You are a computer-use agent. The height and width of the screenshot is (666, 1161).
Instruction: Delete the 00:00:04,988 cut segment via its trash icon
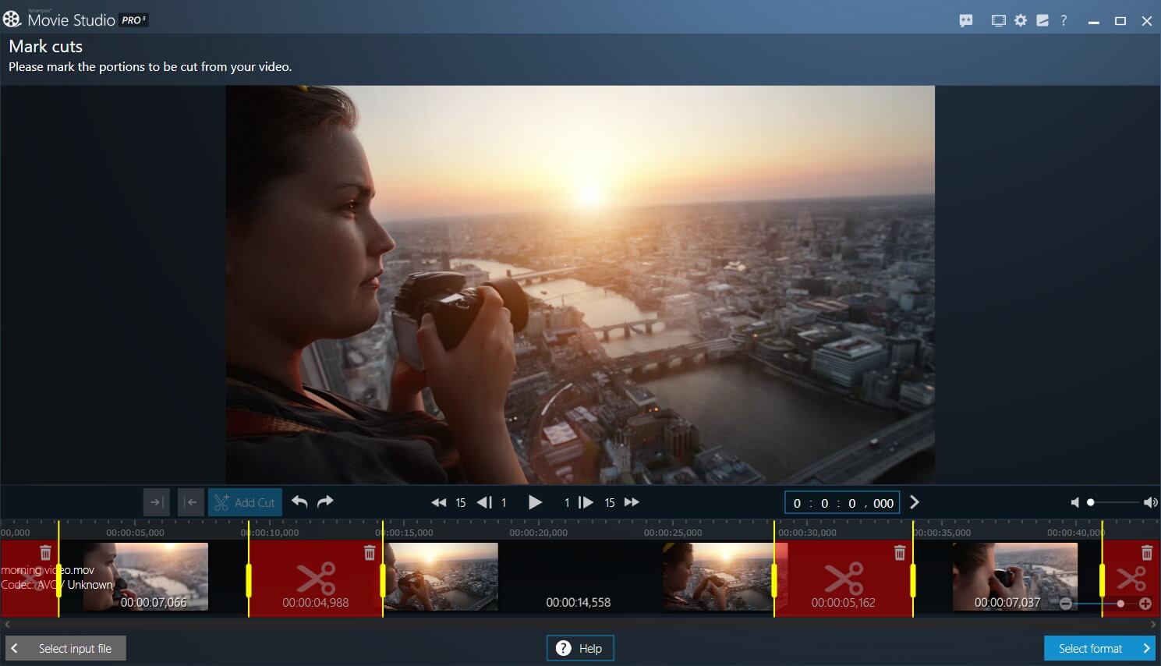[x=369, y=552]
